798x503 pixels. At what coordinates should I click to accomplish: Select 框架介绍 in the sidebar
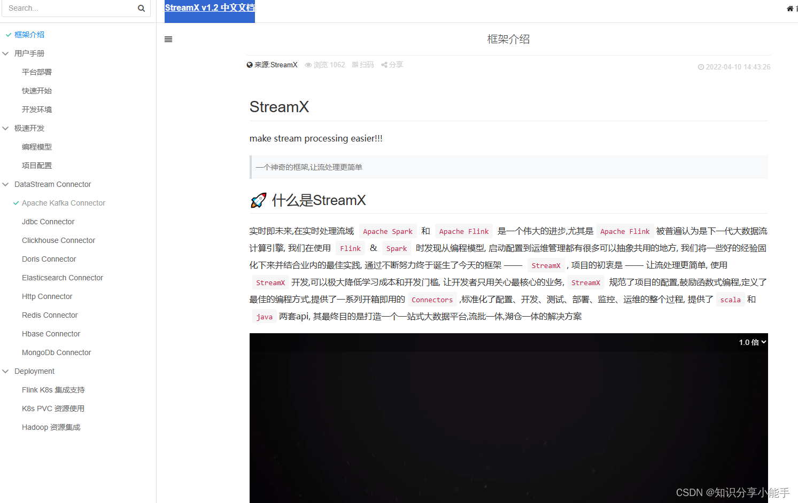tap(29, 35)
